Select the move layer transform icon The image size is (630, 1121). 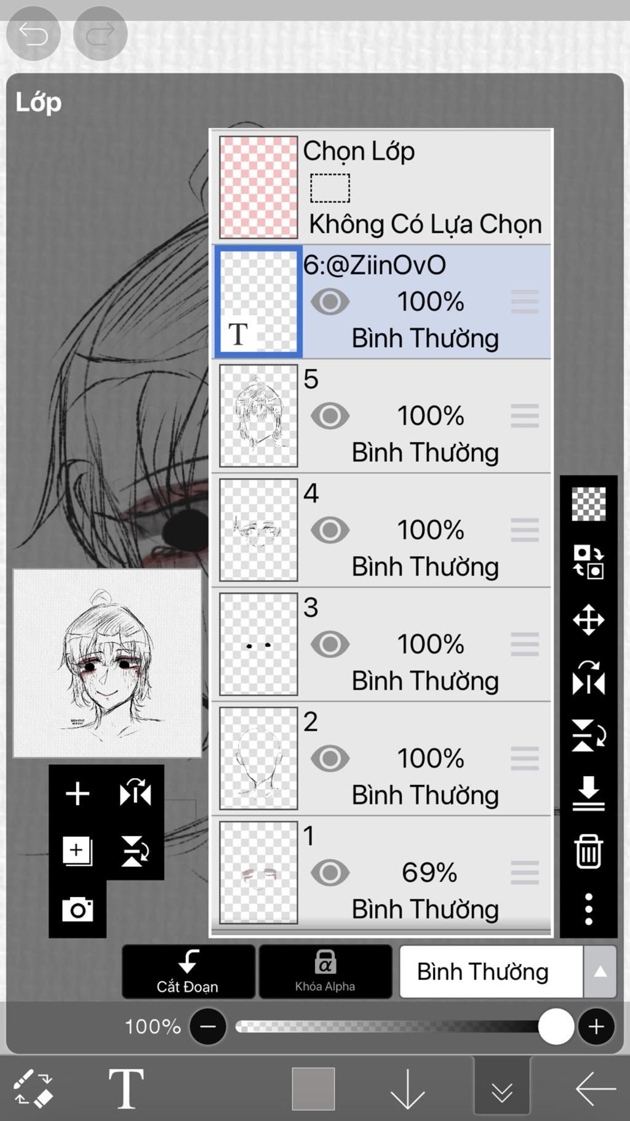(x=588, y=619)
